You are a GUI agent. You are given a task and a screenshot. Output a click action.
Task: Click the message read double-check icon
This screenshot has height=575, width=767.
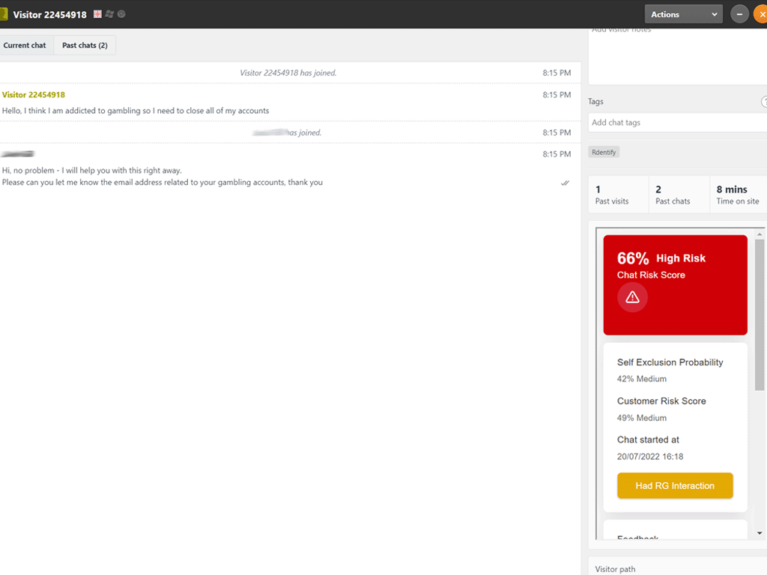coord(565,183)
